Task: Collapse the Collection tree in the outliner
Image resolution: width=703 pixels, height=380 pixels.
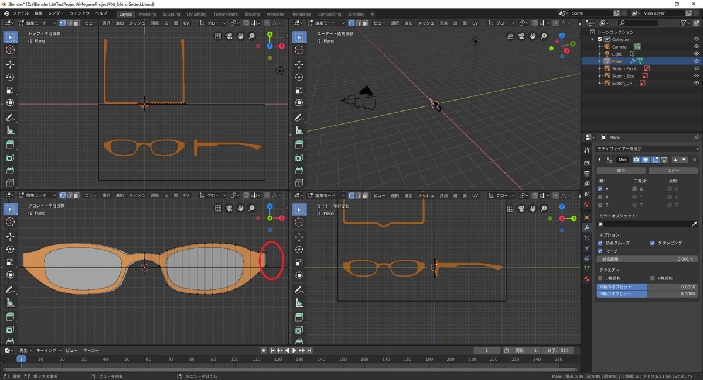Action: tap(593, 39)
